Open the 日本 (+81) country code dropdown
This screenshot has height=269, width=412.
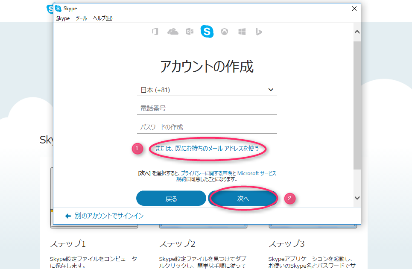[207, 90]
